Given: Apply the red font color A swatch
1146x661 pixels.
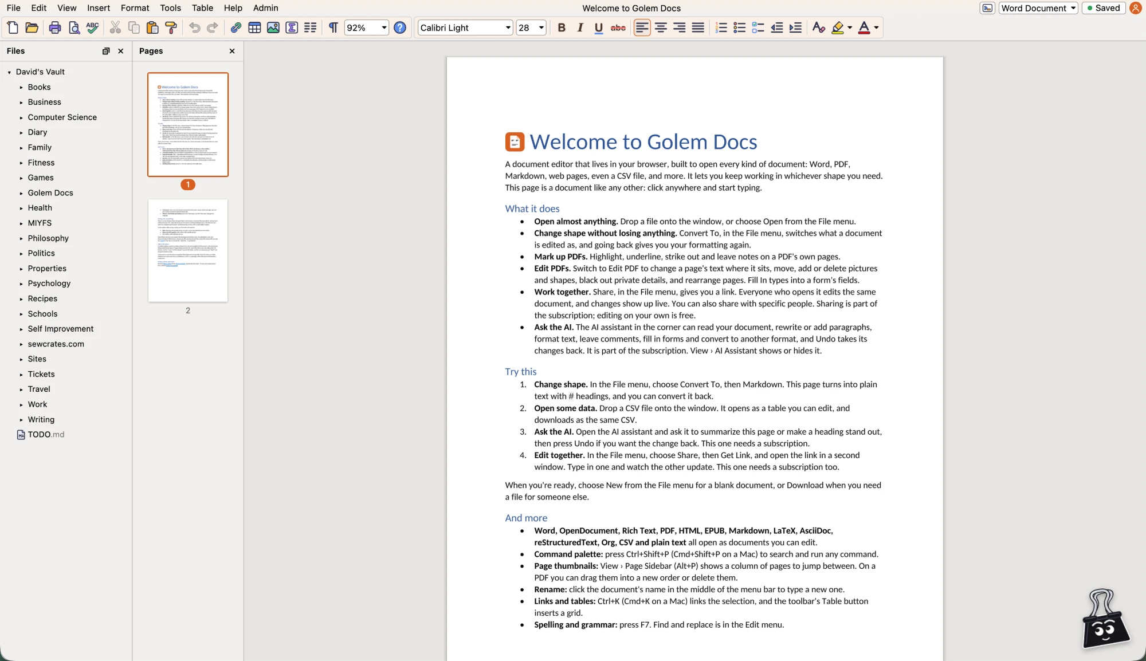Looking at the screenshot, I should point(864,27).
